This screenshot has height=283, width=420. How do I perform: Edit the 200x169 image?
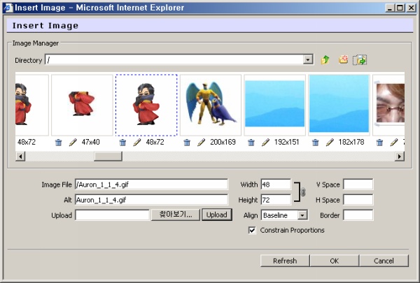pos(202,143)
